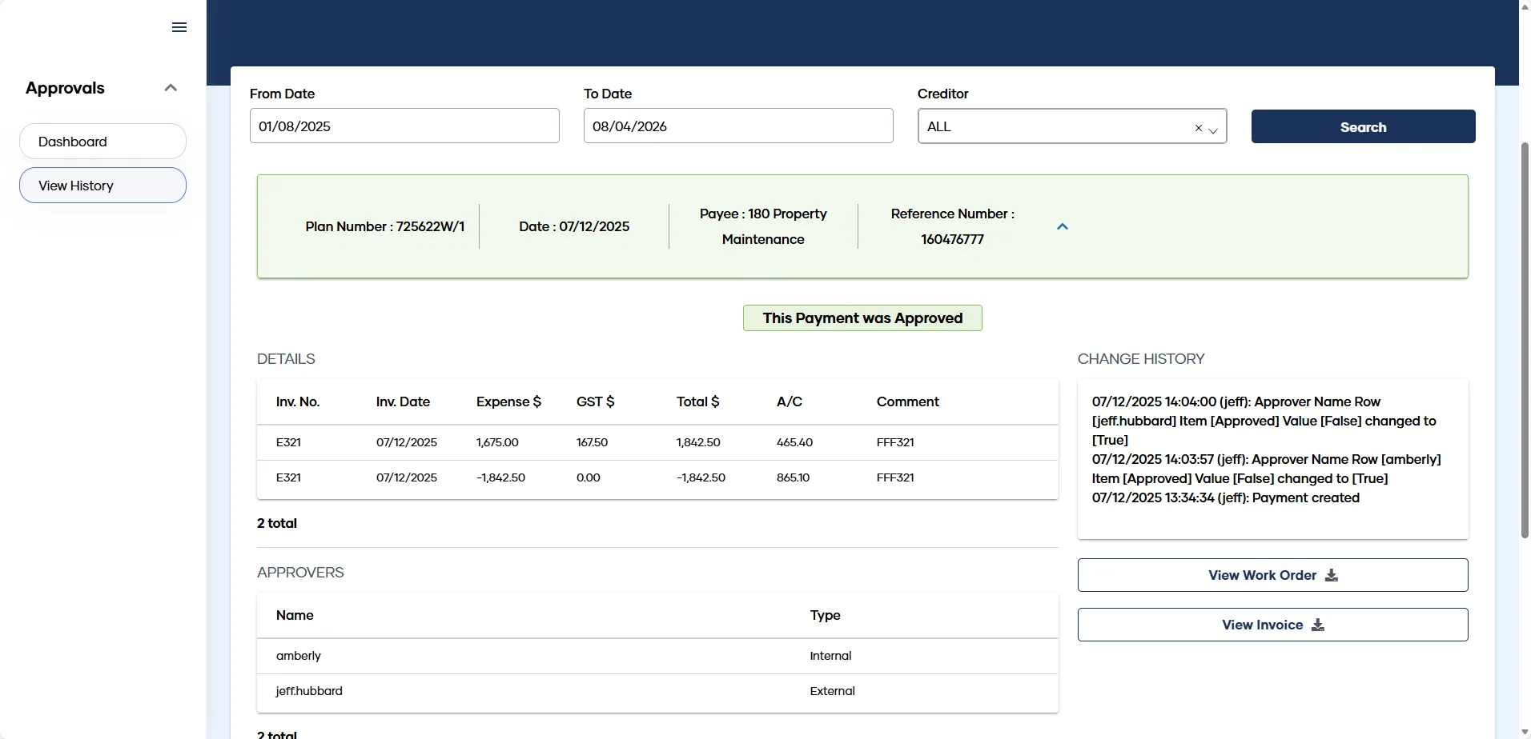
Task: Click the From Date input field
Action: 404,126
